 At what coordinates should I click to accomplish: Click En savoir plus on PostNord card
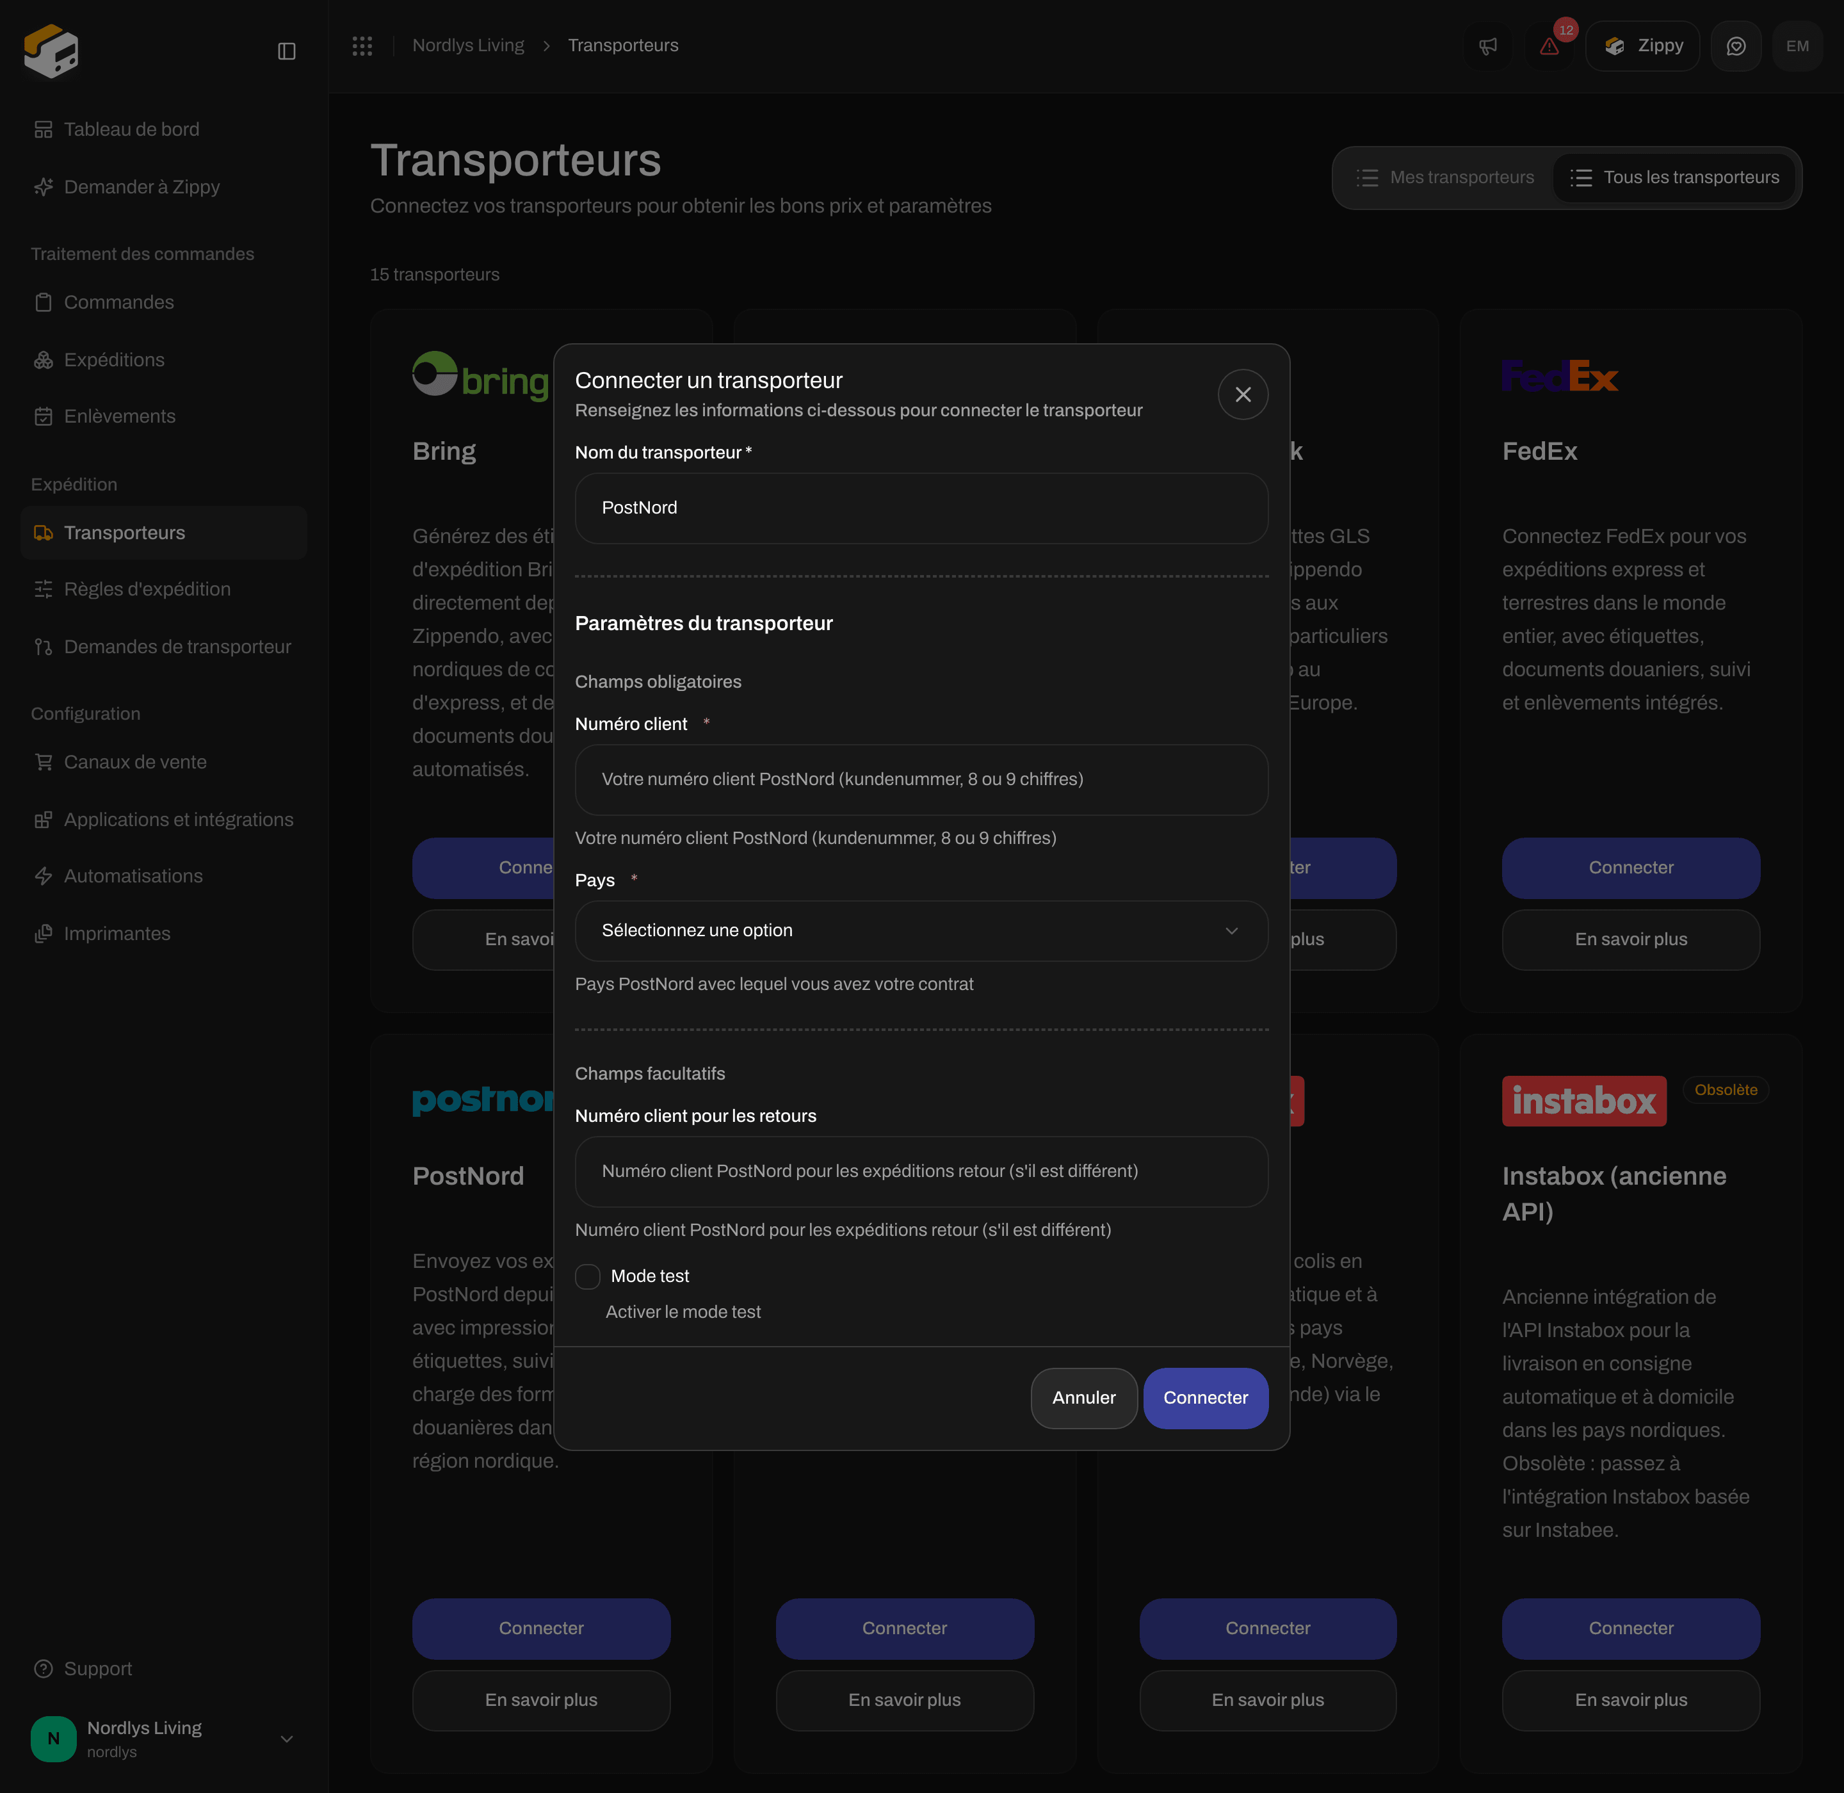coord(542,1700)
